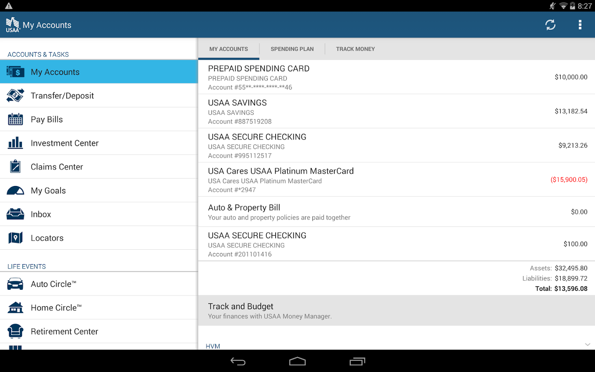Open Claims Center menu entry
Screen dimensions: 595x372
tap(99, 167)
